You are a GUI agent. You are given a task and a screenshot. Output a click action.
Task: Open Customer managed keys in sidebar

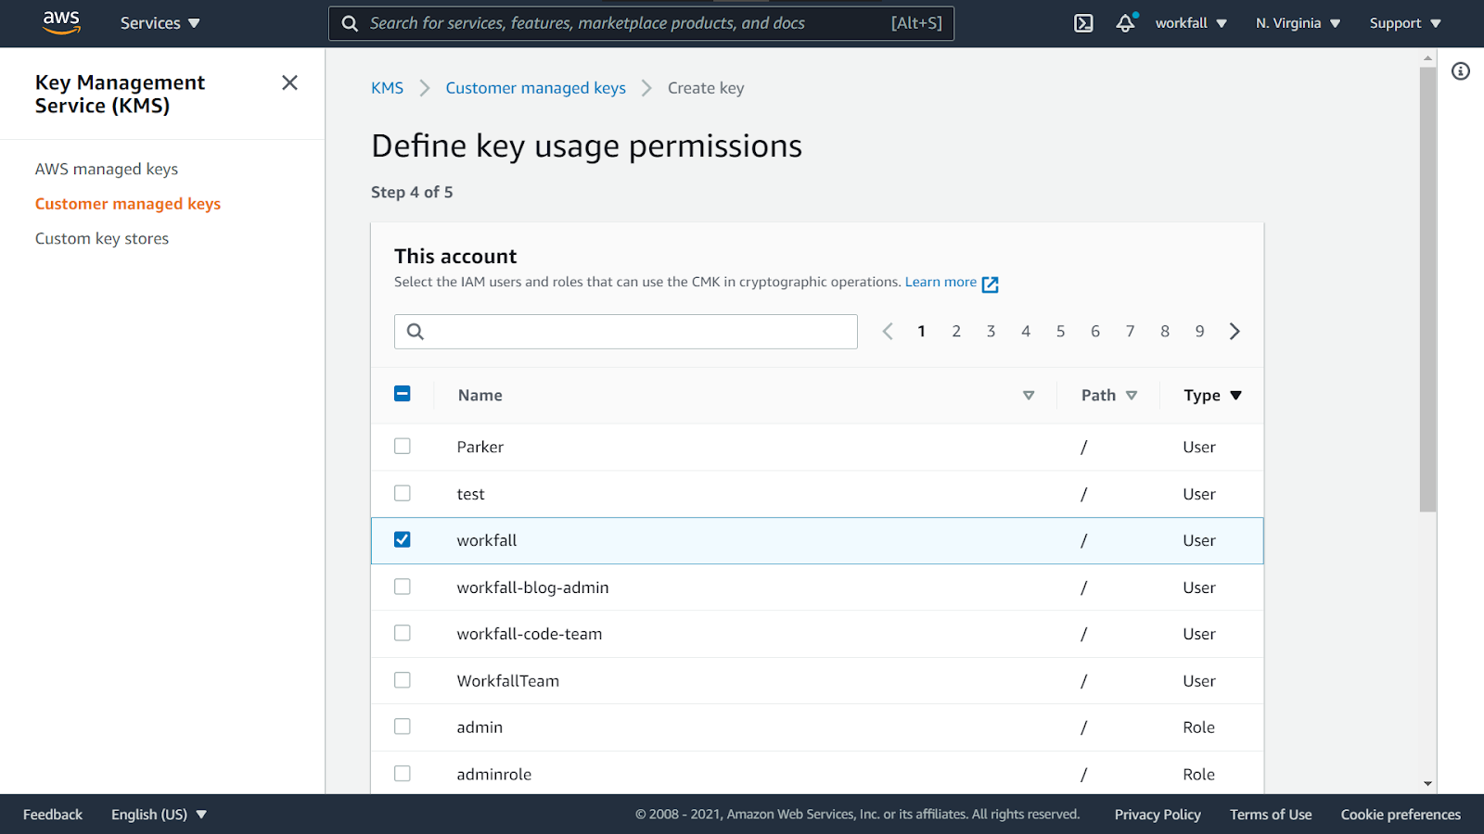(128, 204)
